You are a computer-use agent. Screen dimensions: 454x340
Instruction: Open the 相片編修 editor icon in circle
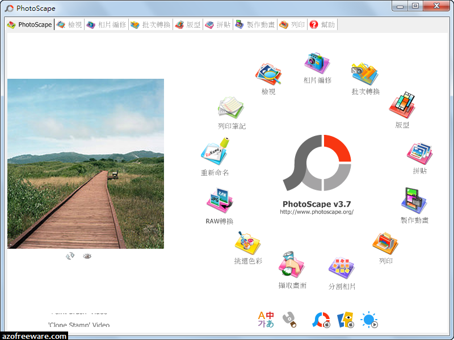pos(317,63)
